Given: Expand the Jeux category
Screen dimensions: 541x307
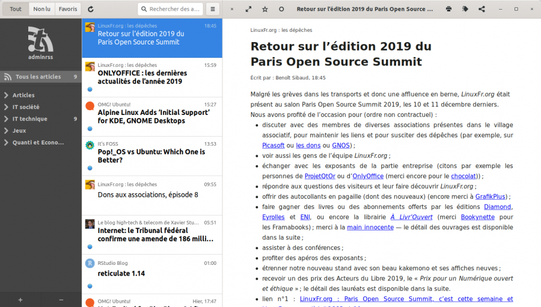Looking at the screenshot, I should (x=6, y=131).
